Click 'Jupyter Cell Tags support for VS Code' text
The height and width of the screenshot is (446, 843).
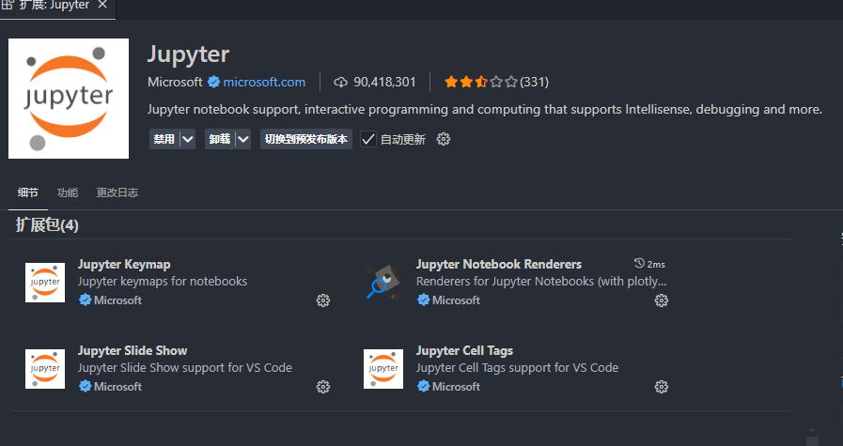click(517, 368)
